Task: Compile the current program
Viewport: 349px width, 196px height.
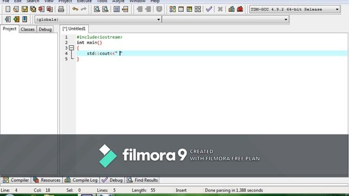Action: pyautogui.click(x=172, y=9)
